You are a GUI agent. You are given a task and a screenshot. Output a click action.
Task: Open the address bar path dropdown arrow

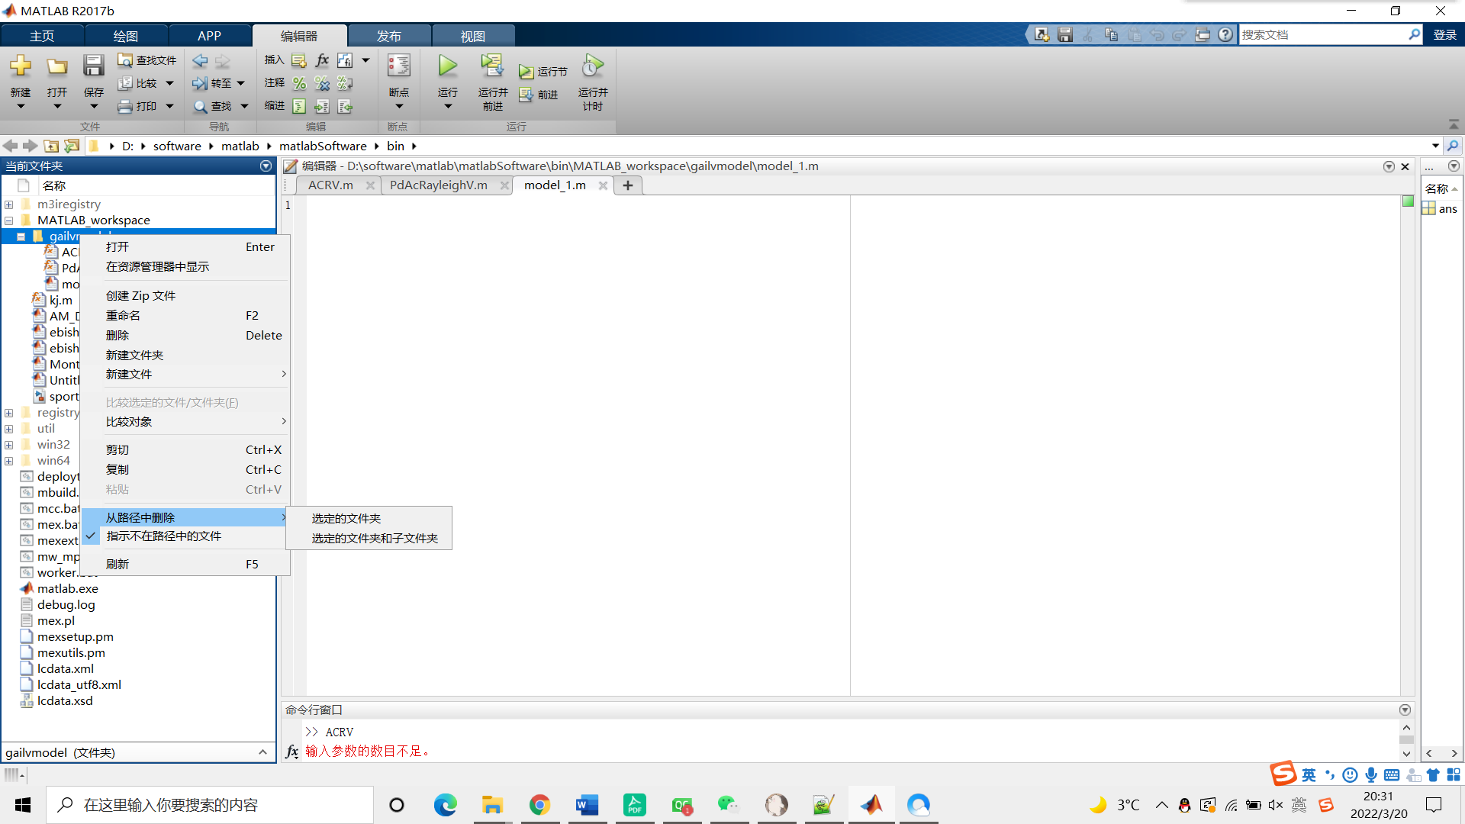pos(1435,146)
